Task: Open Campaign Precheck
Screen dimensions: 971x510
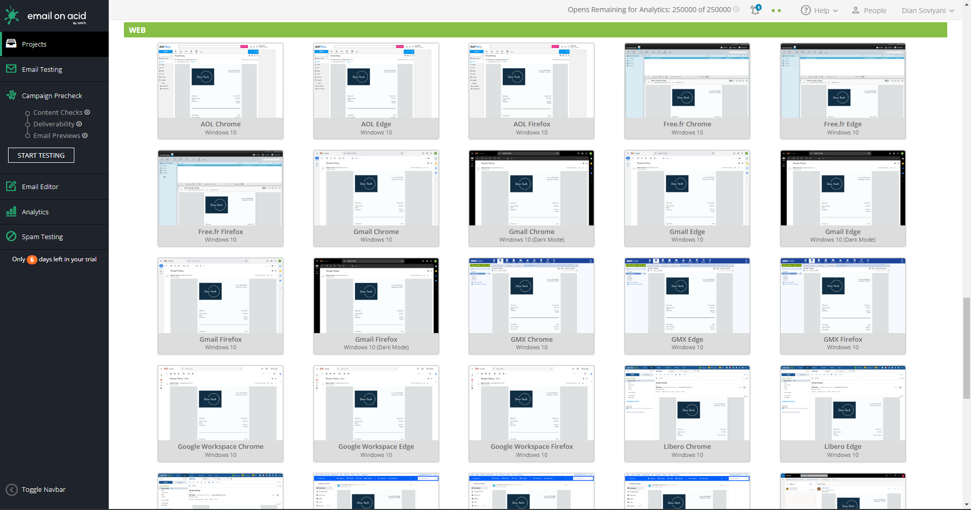Action: [x=52, y=95]
